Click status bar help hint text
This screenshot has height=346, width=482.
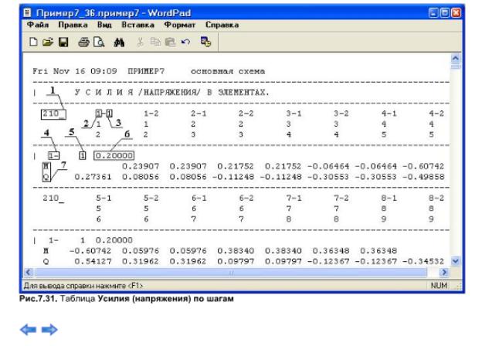coord(83,286)
